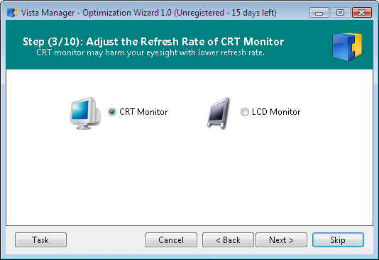The height and width of the screenshot is (260, 379).
Task: Click the eyesight warning subtitle text
Action: pyautogui.click(x=150, y=52)
